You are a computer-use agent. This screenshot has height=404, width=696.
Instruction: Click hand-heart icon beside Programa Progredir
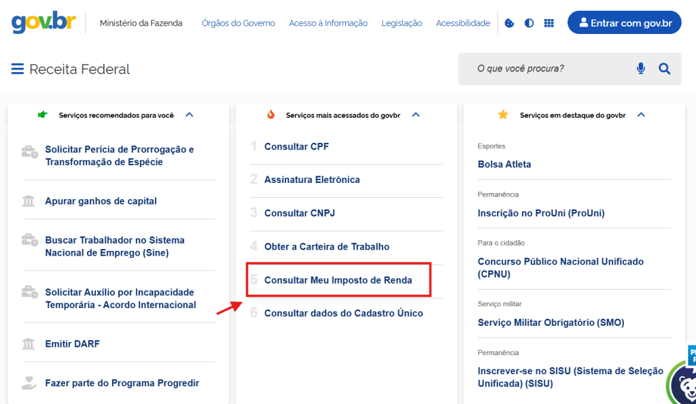pyautogui.click(x=29, y=383)
